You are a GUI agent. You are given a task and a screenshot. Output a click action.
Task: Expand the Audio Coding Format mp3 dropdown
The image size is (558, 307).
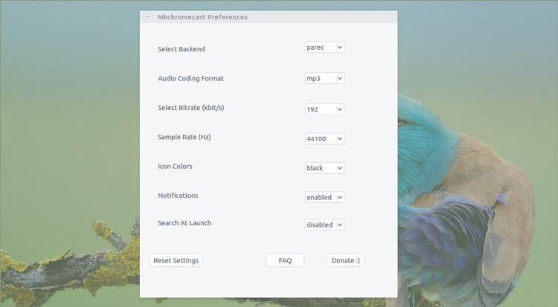[324, 78]
